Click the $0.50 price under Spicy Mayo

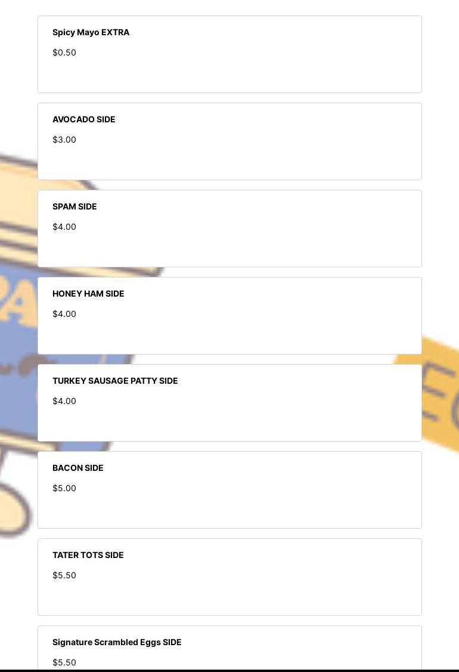pos(64,53)
